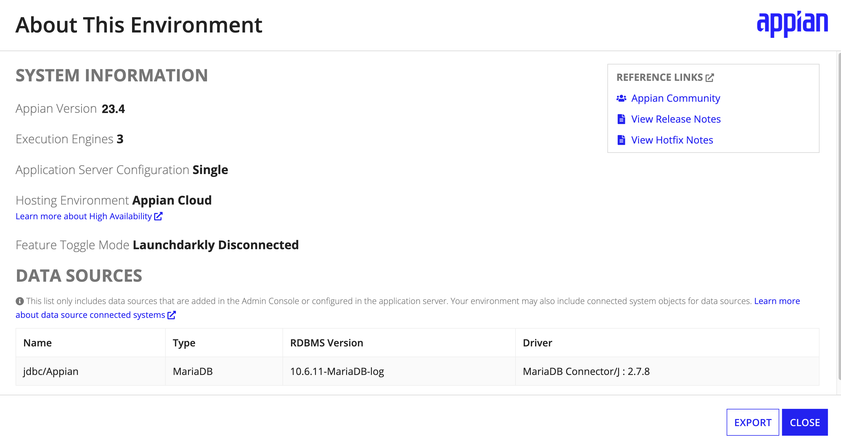The image size is (841, 447).
Task: Open Learn more about High Availability link
Action: [x=84, y=216]
